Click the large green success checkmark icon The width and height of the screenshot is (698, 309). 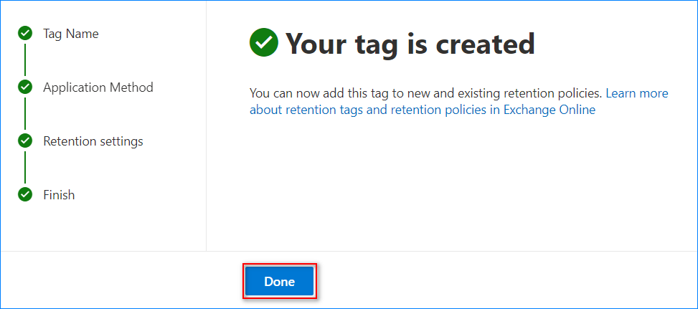click(x=264, y=43)
